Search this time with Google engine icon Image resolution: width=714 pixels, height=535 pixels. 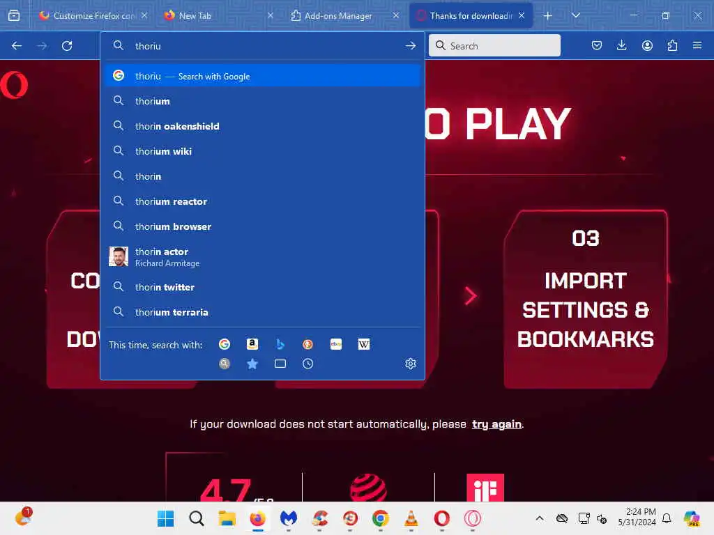click(224, 344)
